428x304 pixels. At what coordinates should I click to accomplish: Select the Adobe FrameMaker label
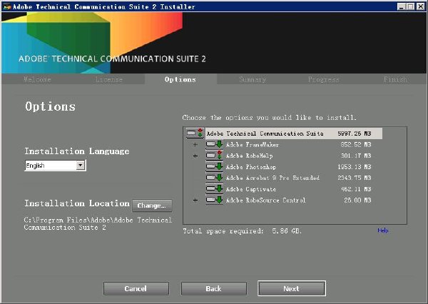pyautogui.click(x=253, y=144)
